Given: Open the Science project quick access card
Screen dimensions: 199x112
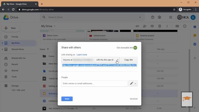Looking at the screenshot, I should point(155,36).
